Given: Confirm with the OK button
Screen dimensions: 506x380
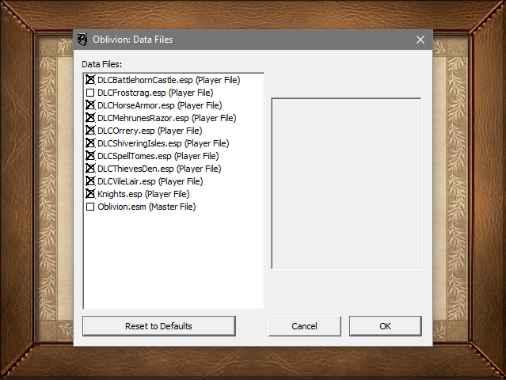Looking at the screenshot, I should click(x=385, y=326).
